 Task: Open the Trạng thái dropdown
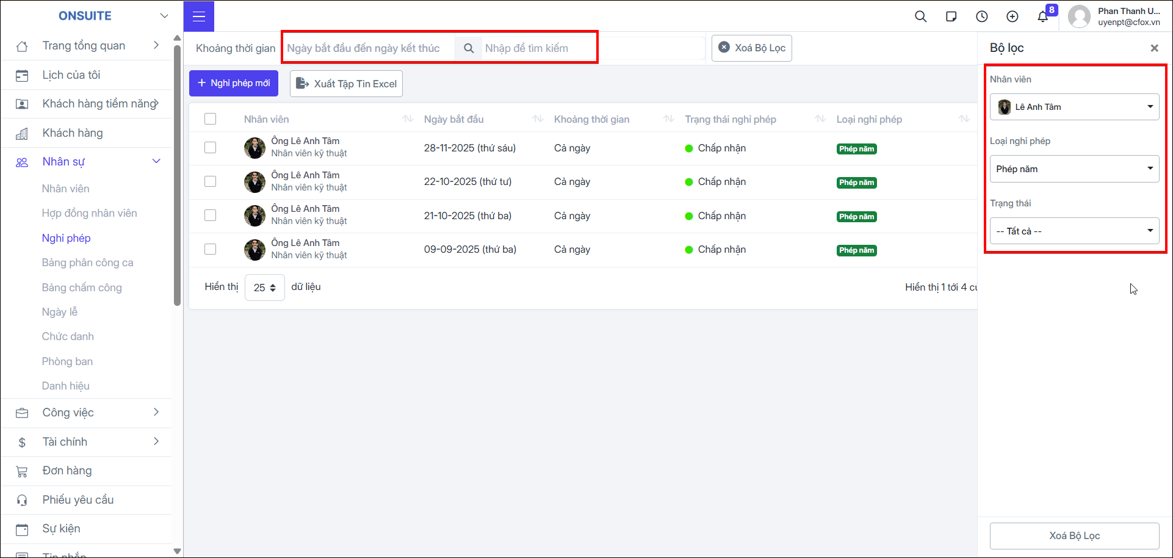pyautogui.click(x=1074, y=231)
